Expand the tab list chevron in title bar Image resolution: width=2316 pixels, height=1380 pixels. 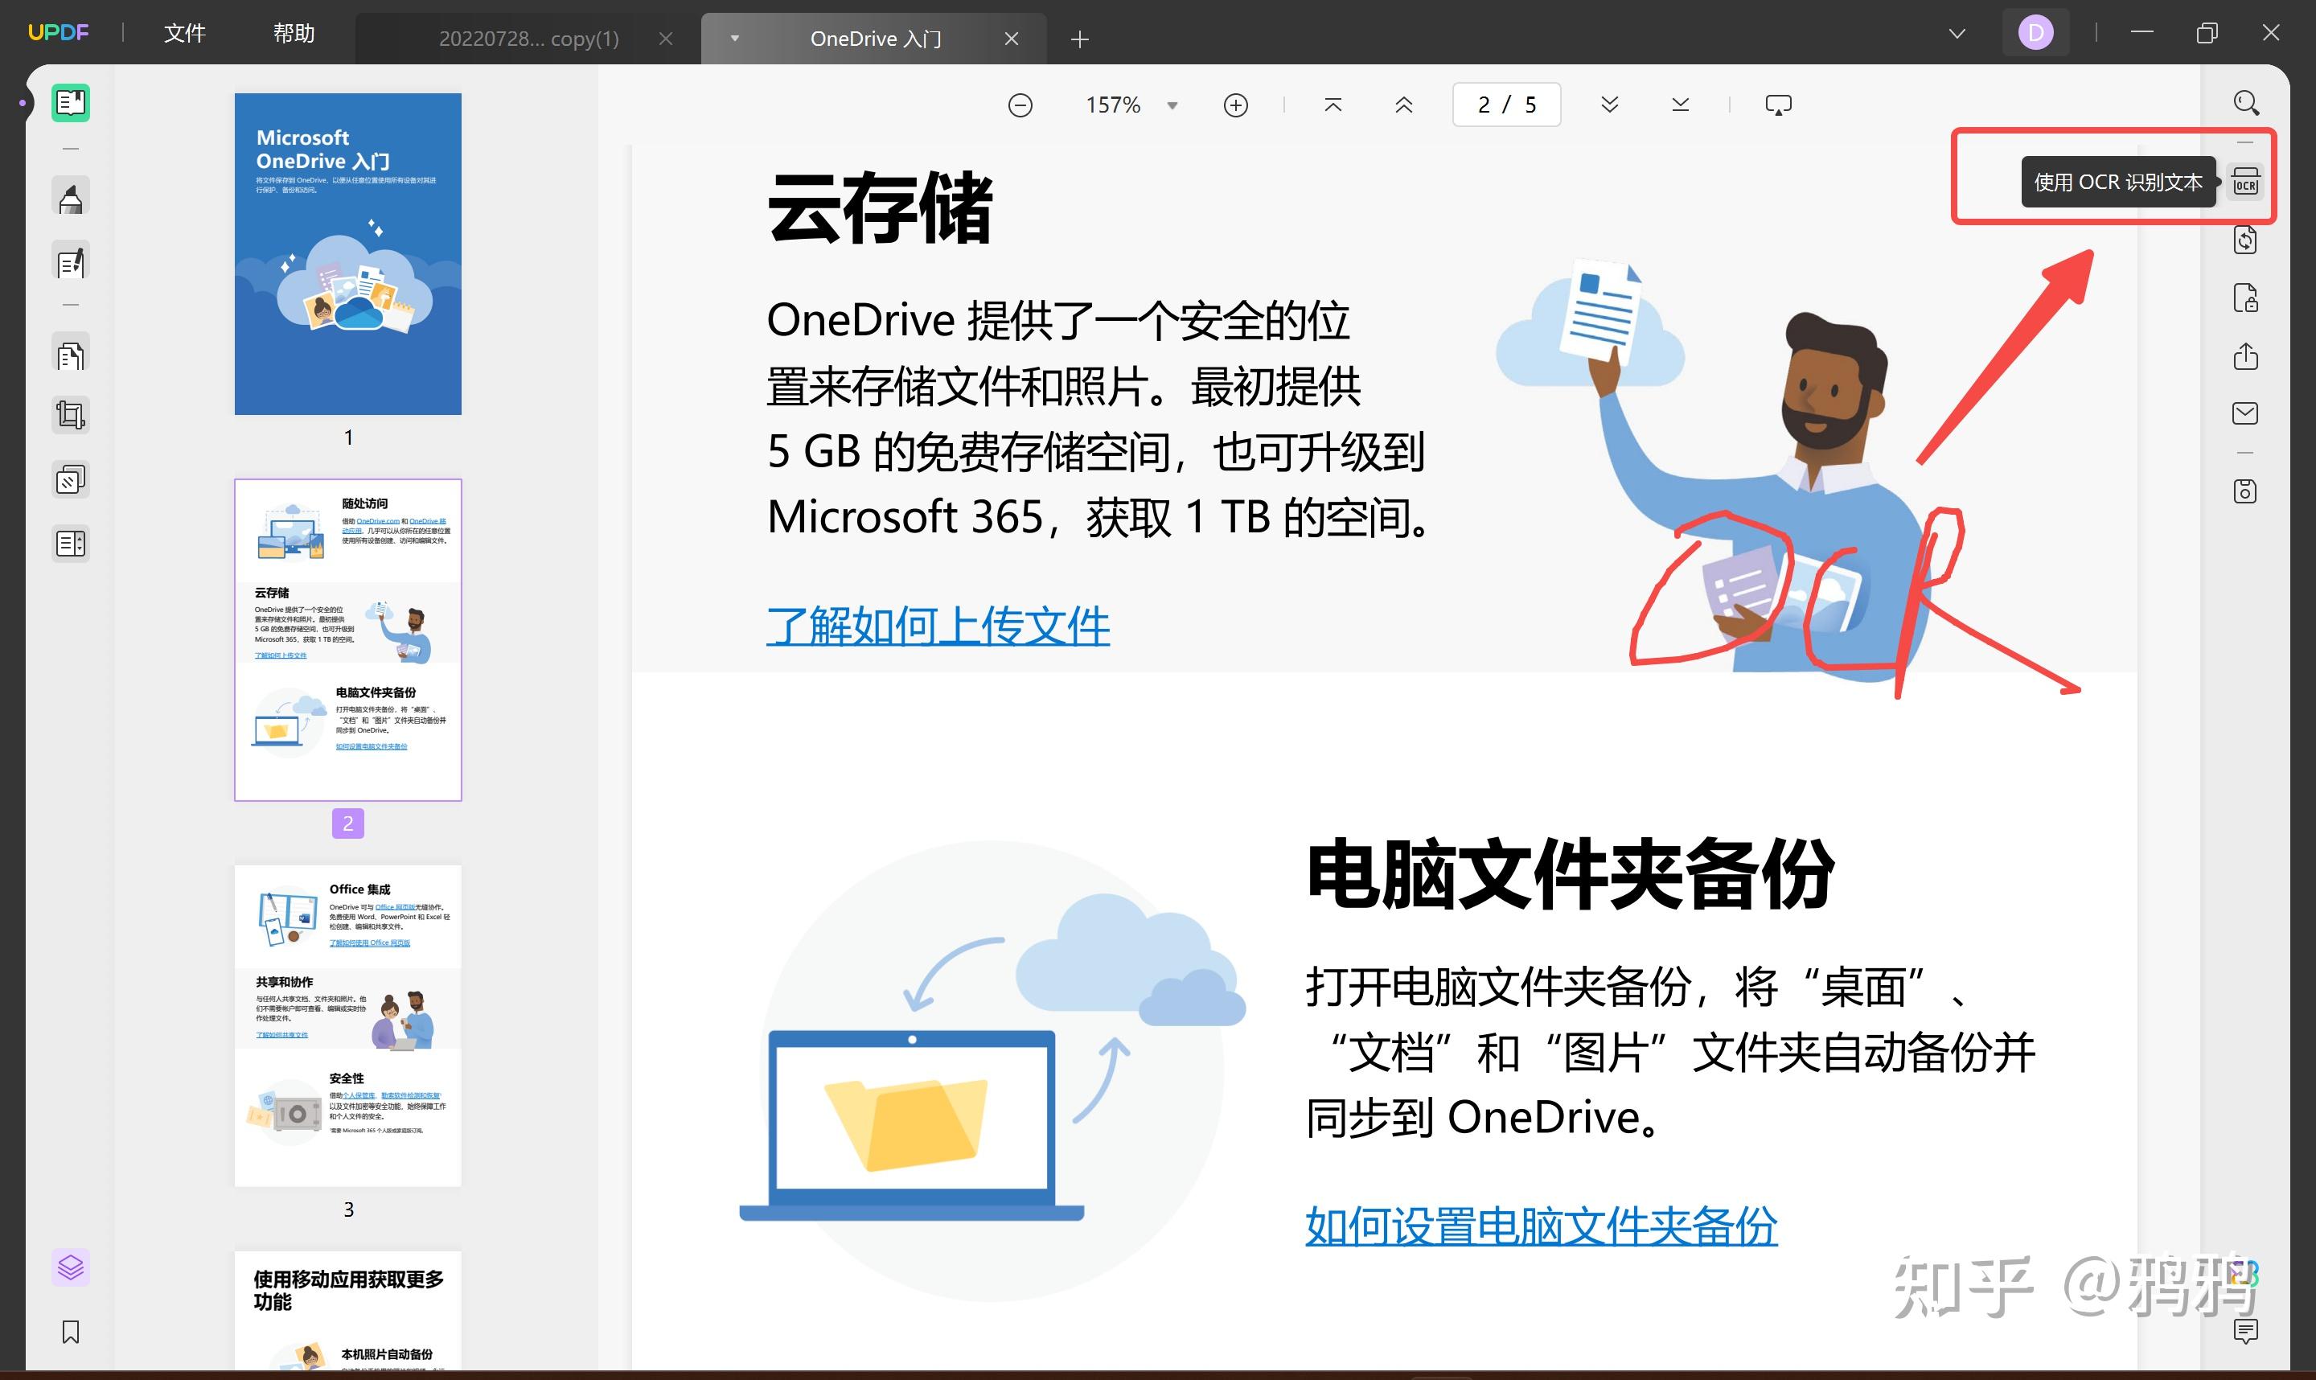coord(1957,34)
